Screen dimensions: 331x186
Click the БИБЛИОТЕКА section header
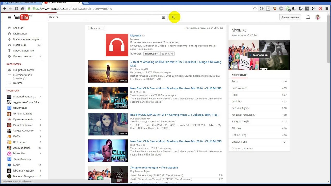[14, 64]
